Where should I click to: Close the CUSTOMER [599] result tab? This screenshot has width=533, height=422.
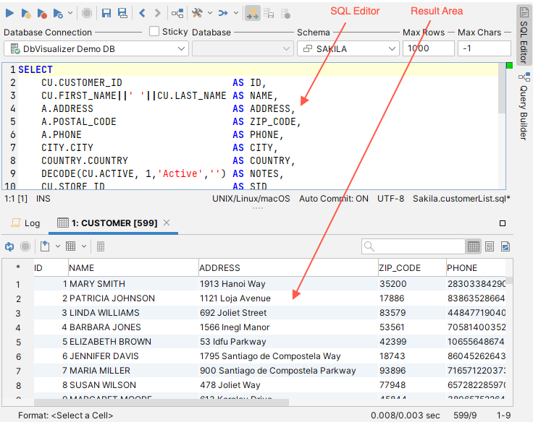(167, 223)
